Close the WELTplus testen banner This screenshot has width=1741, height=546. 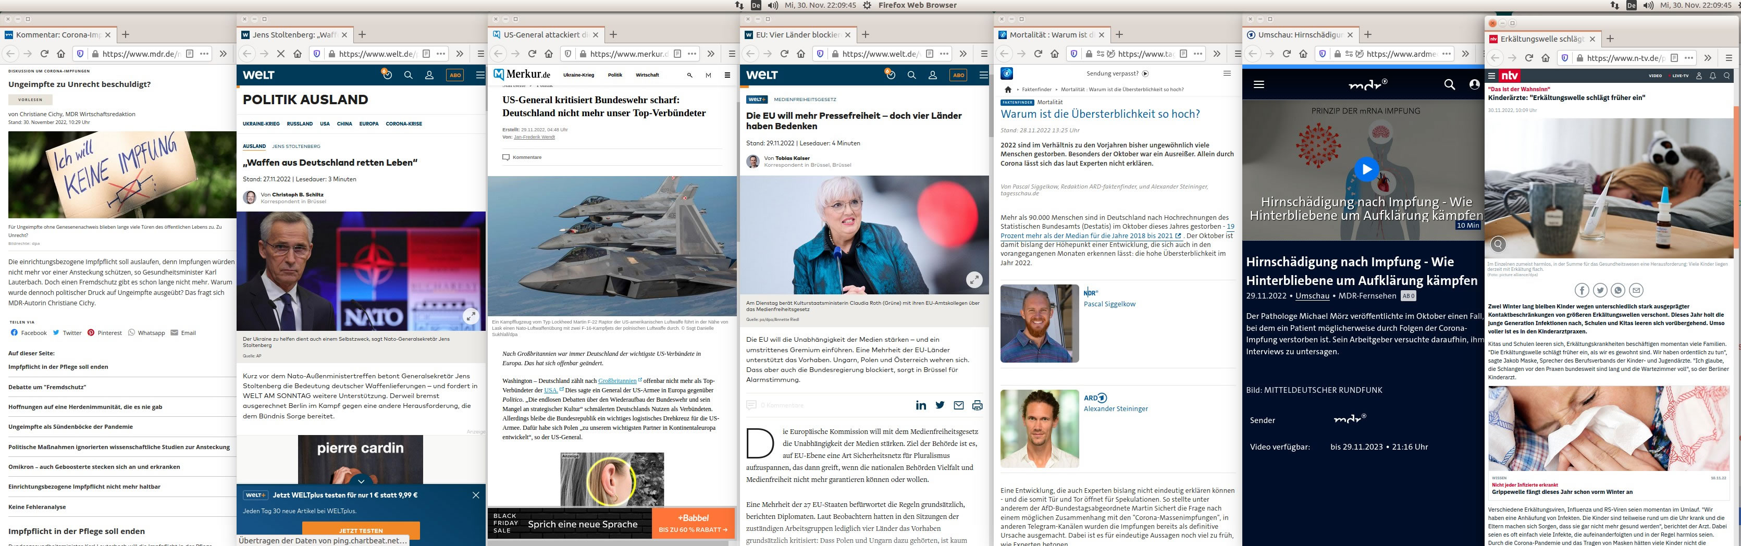coord(476,494)
